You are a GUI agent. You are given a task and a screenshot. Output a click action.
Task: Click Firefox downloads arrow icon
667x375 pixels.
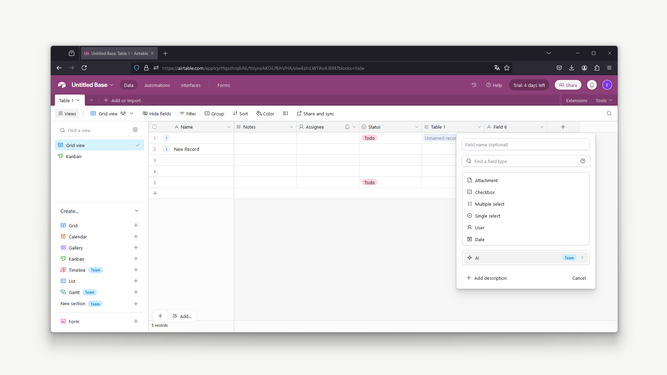point(572,68)
